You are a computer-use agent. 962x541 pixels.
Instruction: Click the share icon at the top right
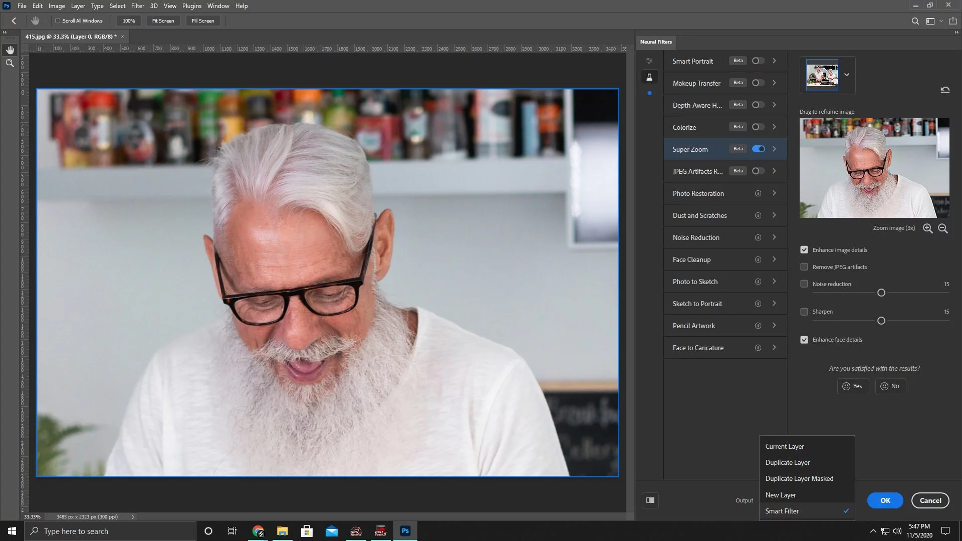(x=953, y=21)
